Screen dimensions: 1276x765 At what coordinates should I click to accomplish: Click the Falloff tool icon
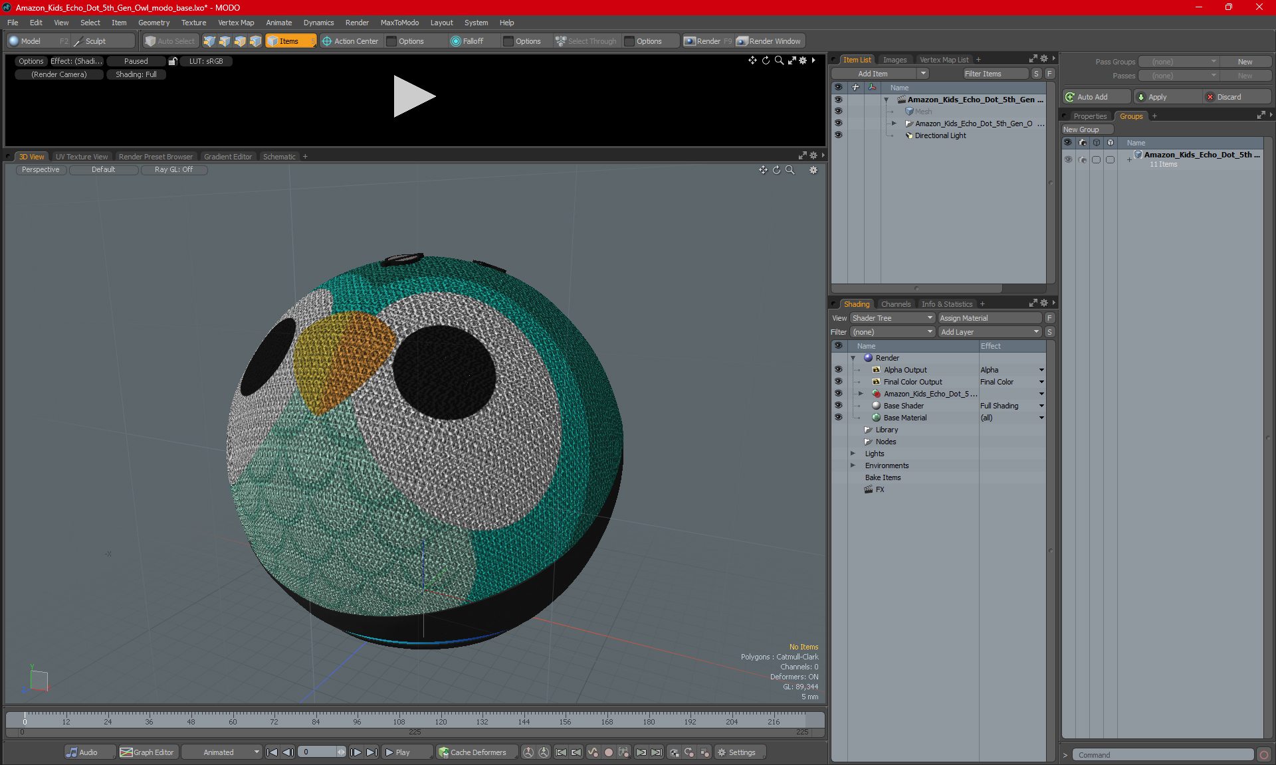pos(456,41)
